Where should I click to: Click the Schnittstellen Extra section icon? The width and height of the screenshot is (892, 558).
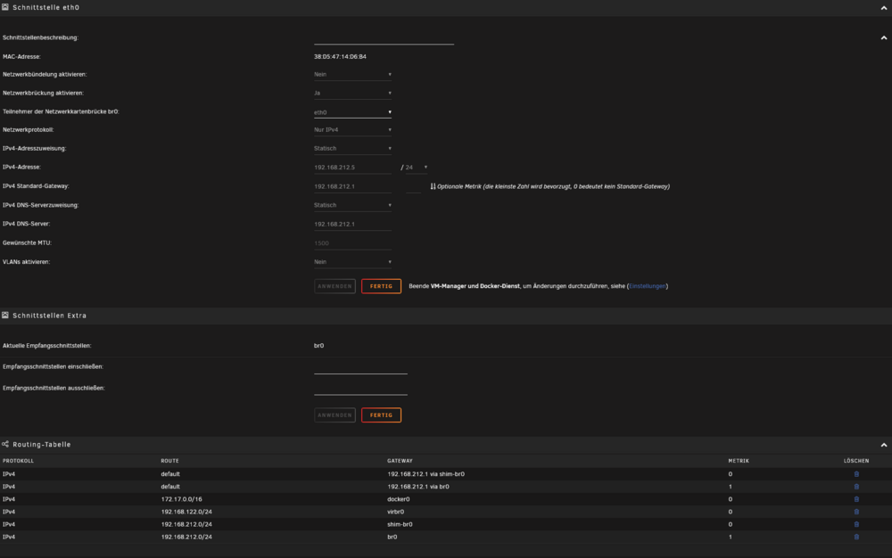(5, 315)
